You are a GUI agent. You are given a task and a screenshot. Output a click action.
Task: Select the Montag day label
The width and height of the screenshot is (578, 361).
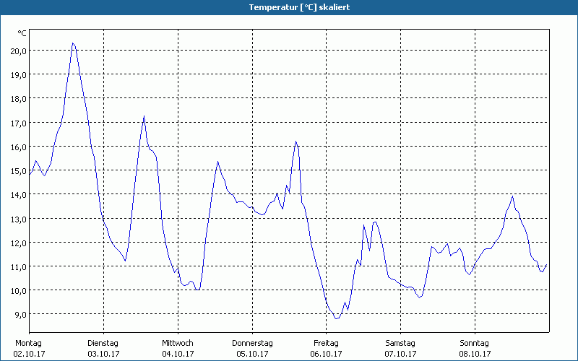(29, 343)
